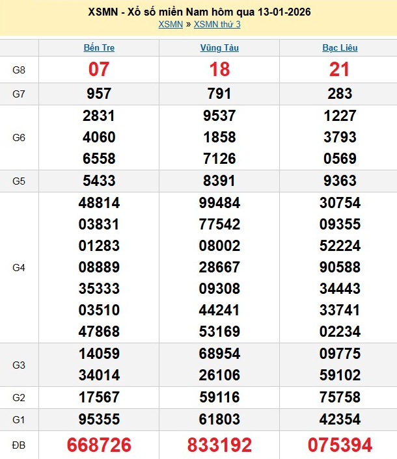Click G6 number 1858
Image resolution: width=397 pixels, height=459 pixels.
coord(219,137)
